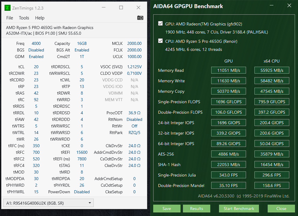Click the camera screenshot icon in ZenTimings
The height and width of the screenshot is (216, 298).
(x=140, y=18)
